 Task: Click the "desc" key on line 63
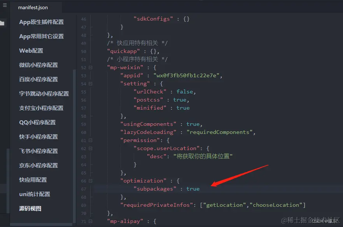click(157, 156)
